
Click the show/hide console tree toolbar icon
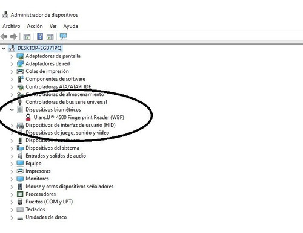coord(27,37)
